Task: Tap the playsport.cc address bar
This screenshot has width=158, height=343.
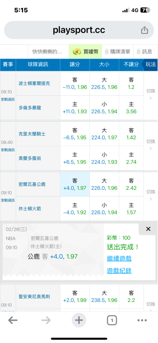Action: click(x=79, y=30)
